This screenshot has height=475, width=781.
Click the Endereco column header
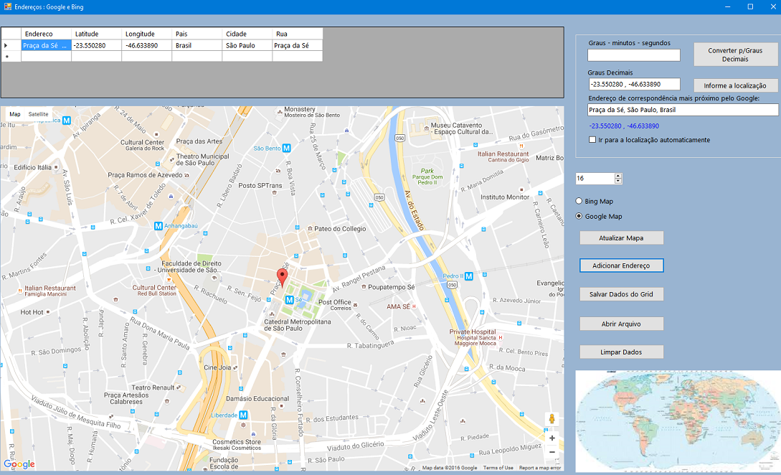pyautogui.click(x=47, y=34)
